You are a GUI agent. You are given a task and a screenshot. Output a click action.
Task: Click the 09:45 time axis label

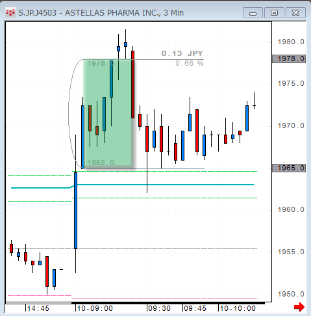pos(195,308)
